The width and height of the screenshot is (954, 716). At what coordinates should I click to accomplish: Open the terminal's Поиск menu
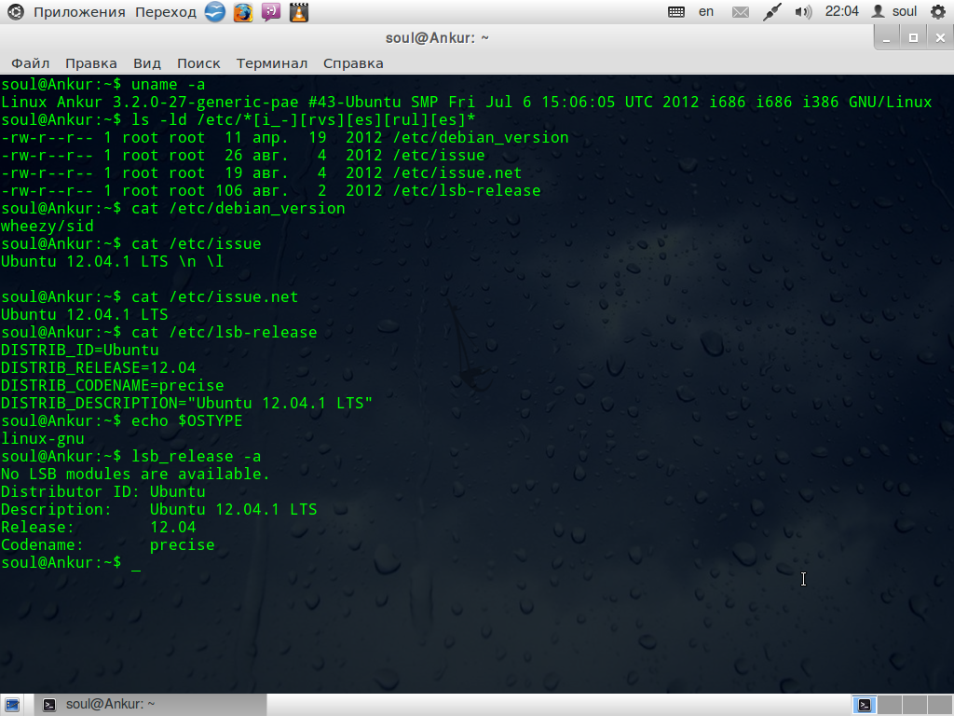(198, 63)
